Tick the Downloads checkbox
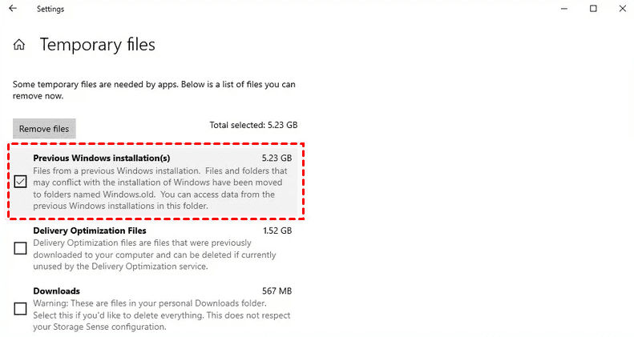The image size is (634, 337). [x=21, y=308]
